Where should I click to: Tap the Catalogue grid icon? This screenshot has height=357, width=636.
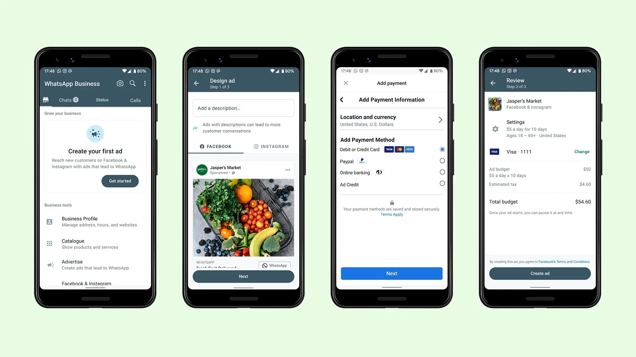tap(50, 243)
